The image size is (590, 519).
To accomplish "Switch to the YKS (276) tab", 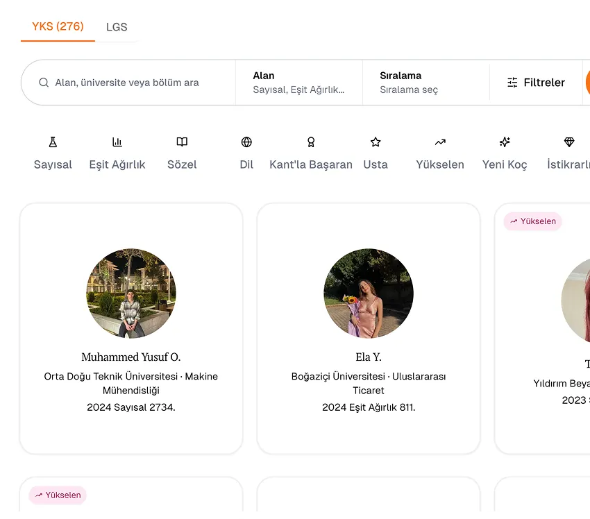I will [x=58, y=27].
